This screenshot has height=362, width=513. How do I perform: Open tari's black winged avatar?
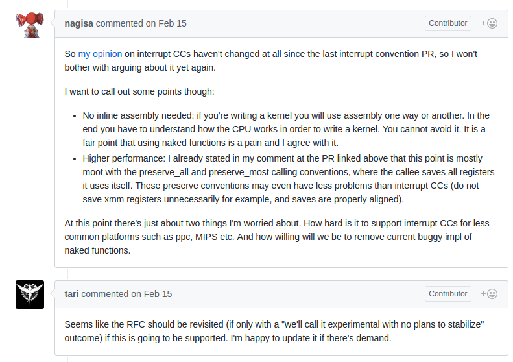[30, 295]
